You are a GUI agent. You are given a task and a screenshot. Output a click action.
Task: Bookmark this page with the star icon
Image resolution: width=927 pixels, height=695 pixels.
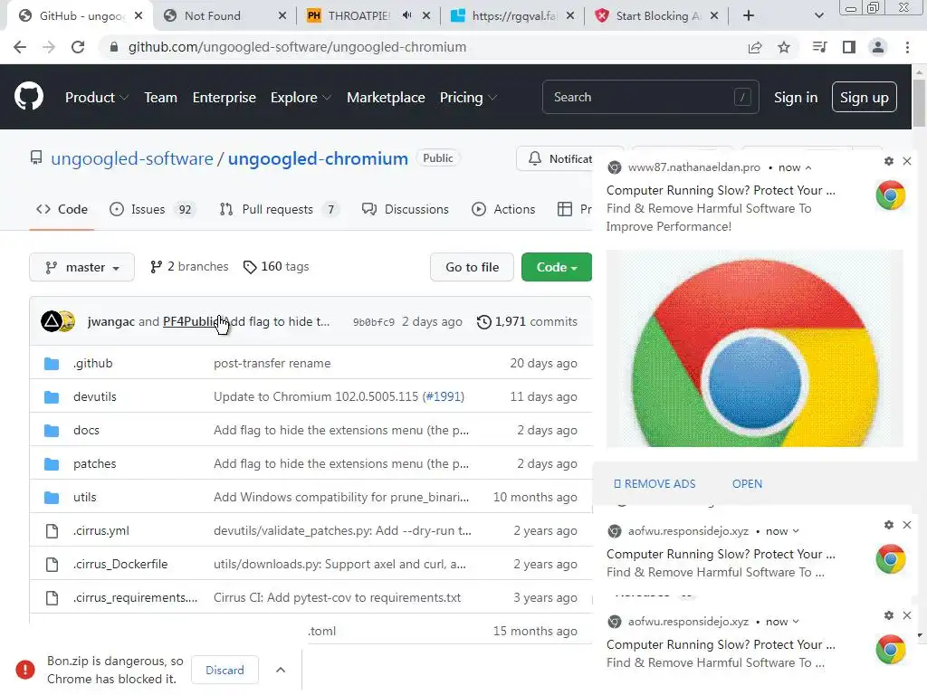tap(784, 47)
